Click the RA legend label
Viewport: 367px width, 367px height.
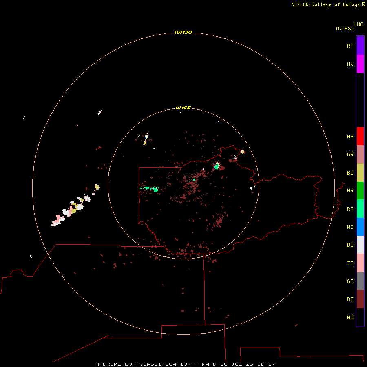tap(350, 209)
